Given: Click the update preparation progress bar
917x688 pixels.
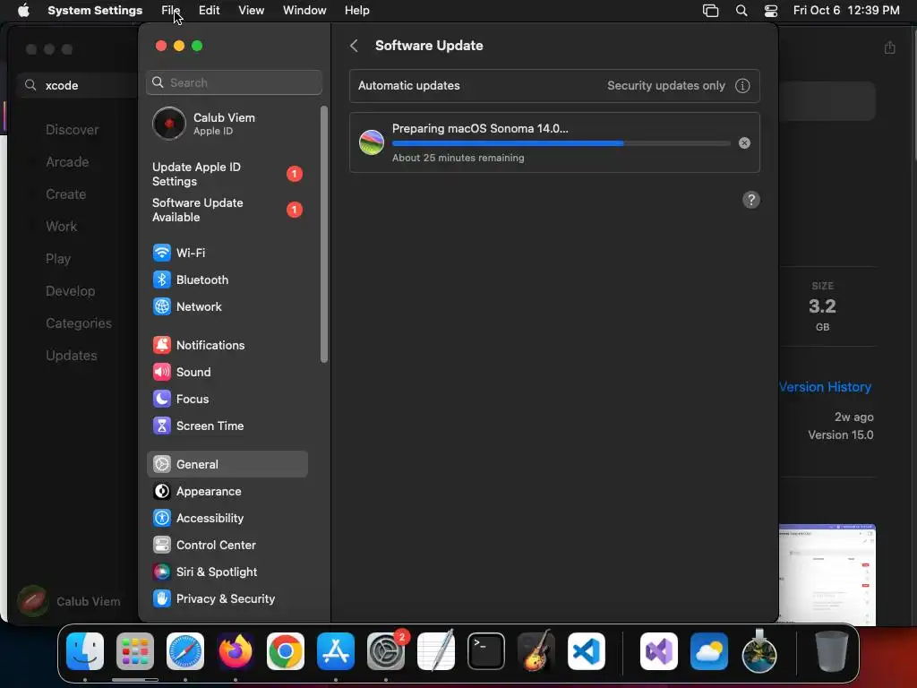Looking at the screenshot, I should point(561,142).
